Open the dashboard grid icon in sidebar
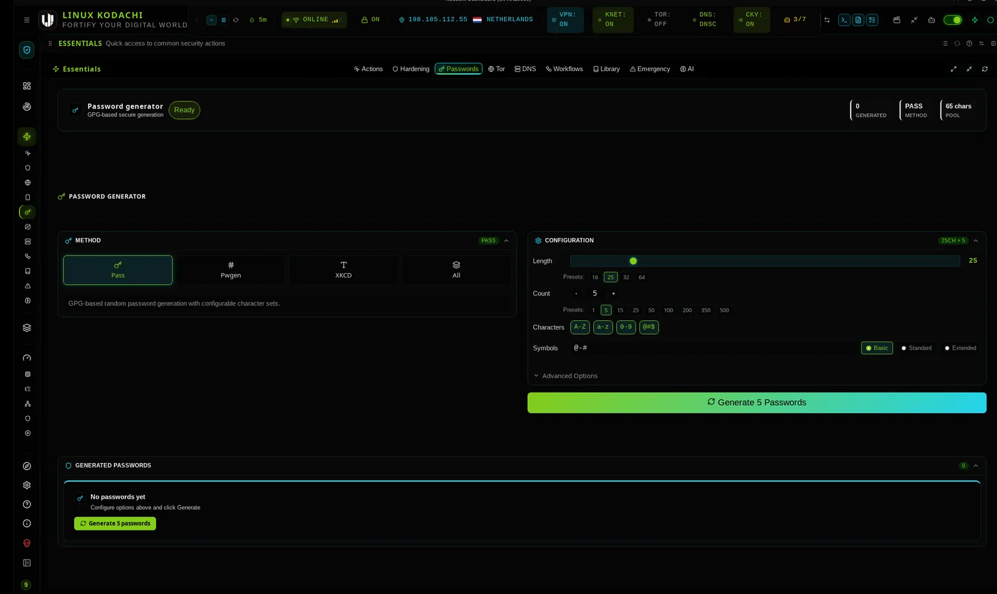This screenshot has width=997, height=594. [x=27, y=86]
